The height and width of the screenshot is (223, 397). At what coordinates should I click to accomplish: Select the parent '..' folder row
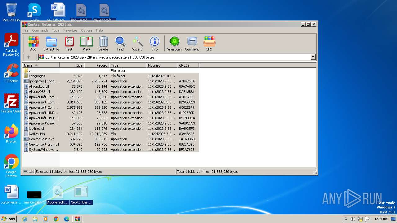click(111, 71)
